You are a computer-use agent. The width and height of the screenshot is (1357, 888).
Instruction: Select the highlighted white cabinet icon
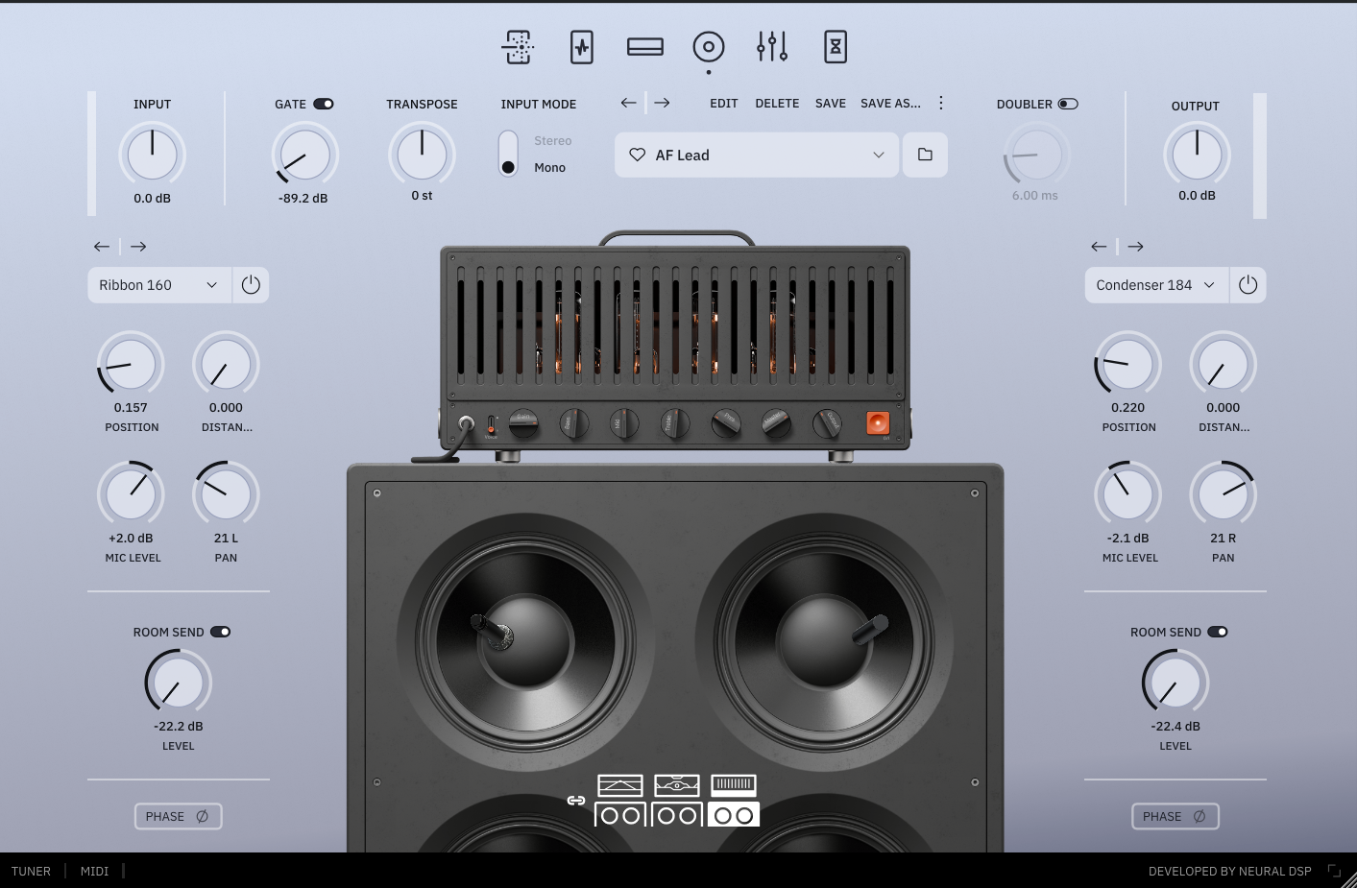pos(734,815)
